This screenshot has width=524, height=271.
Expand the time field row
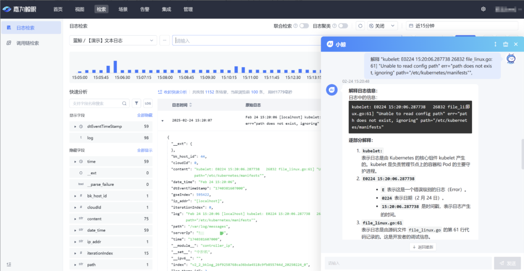(x=75, y=162)
